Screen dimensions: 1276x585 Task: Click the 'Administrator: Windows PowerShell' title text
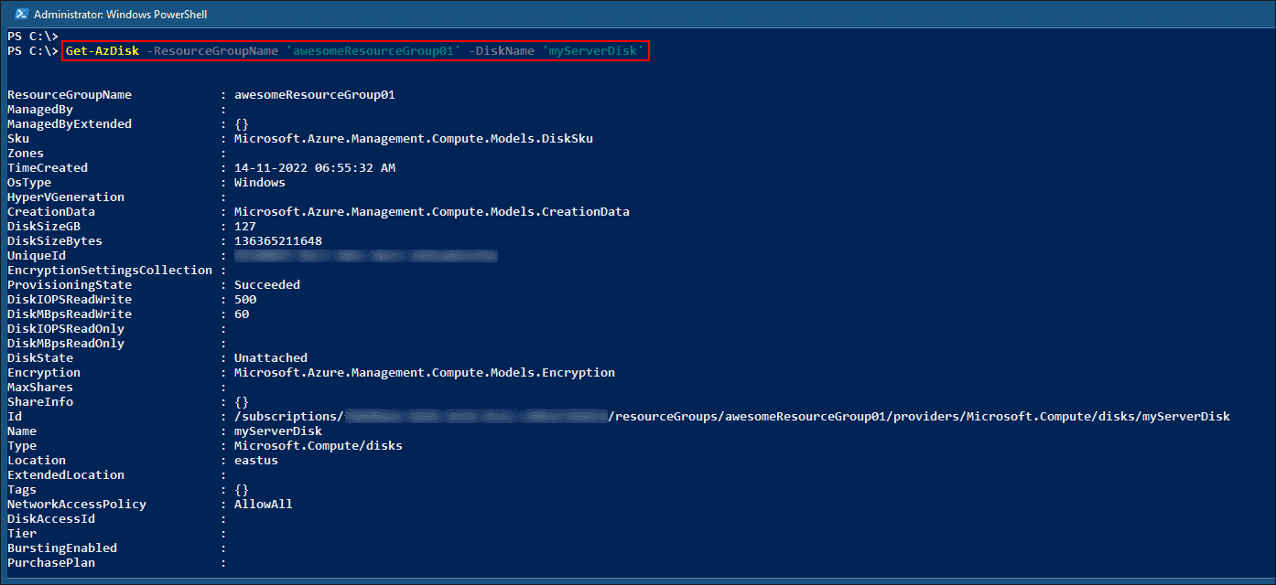119,15
